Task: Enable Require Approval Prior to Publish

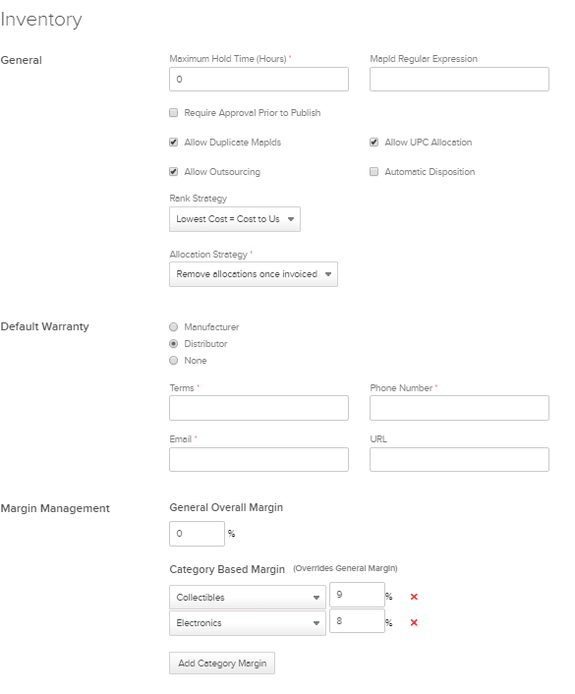Action: click(x=174, y=112)
